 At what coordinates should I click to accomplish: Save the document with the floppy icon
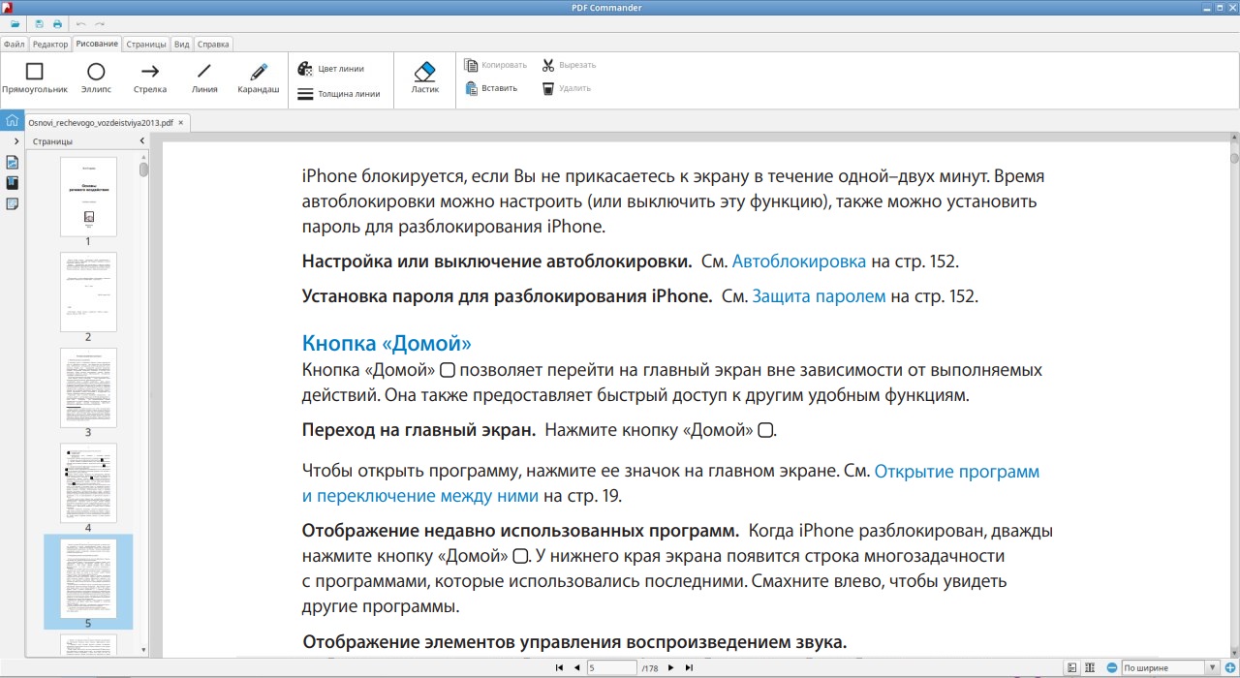tap(40, 23)
